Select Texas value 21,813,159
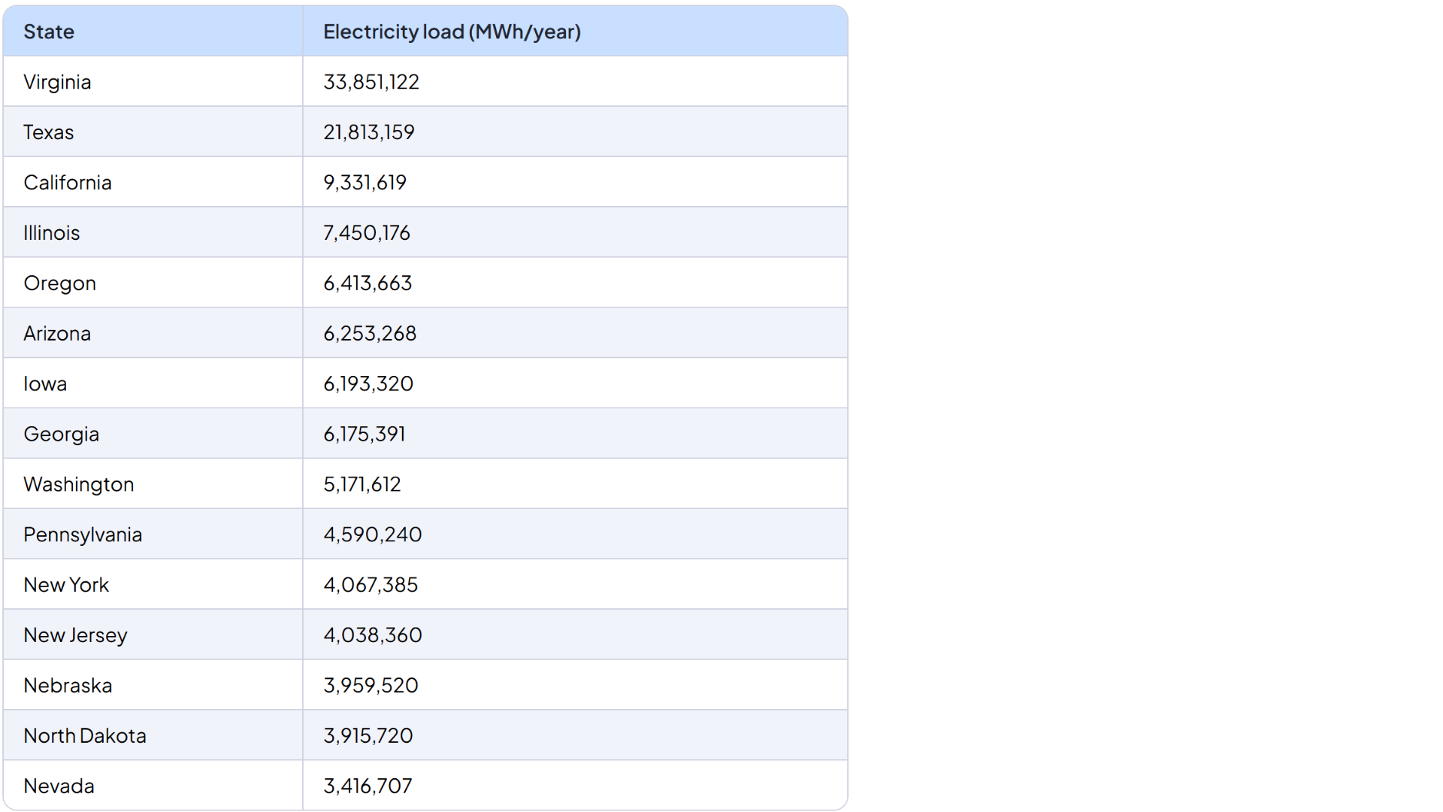This screenshot has width=1443, height=812. [369, 132]
